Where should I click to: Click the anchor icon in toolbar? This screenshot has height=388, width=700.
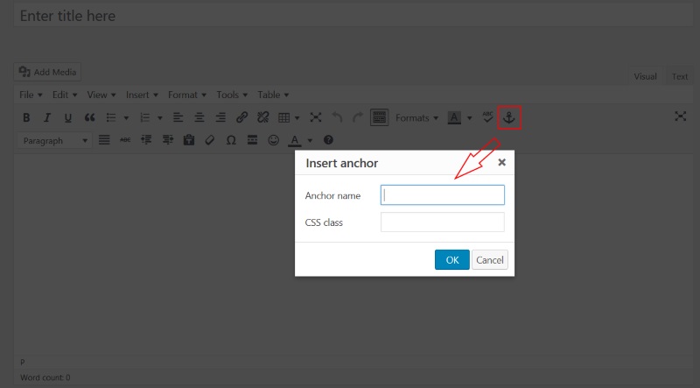pos(509,117)
